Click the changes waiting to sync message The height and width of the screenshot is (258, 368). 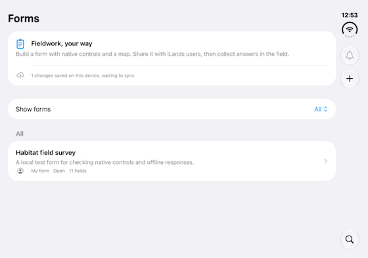click(83, 75)
